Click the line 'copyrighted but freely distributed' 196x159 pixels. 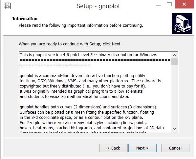[83, 86]
